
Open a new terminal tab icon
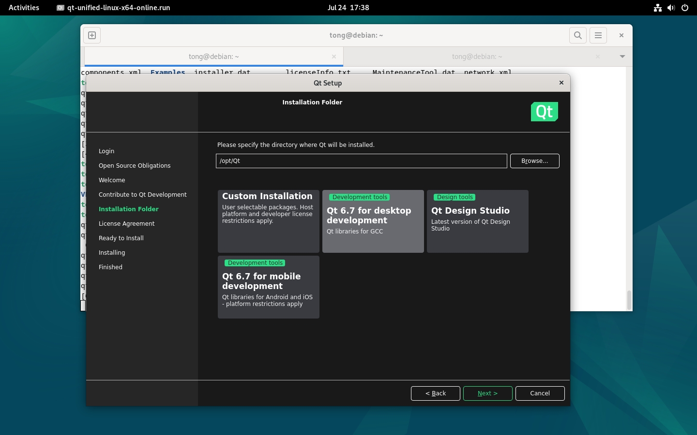[92, 35]
